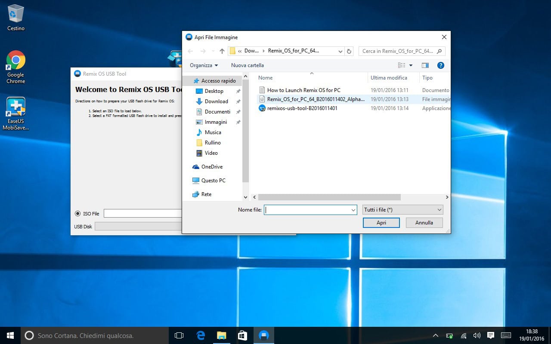Click the Remix_OS_for_PC_64 path segment
551x344 pixels.
(293, 51)
